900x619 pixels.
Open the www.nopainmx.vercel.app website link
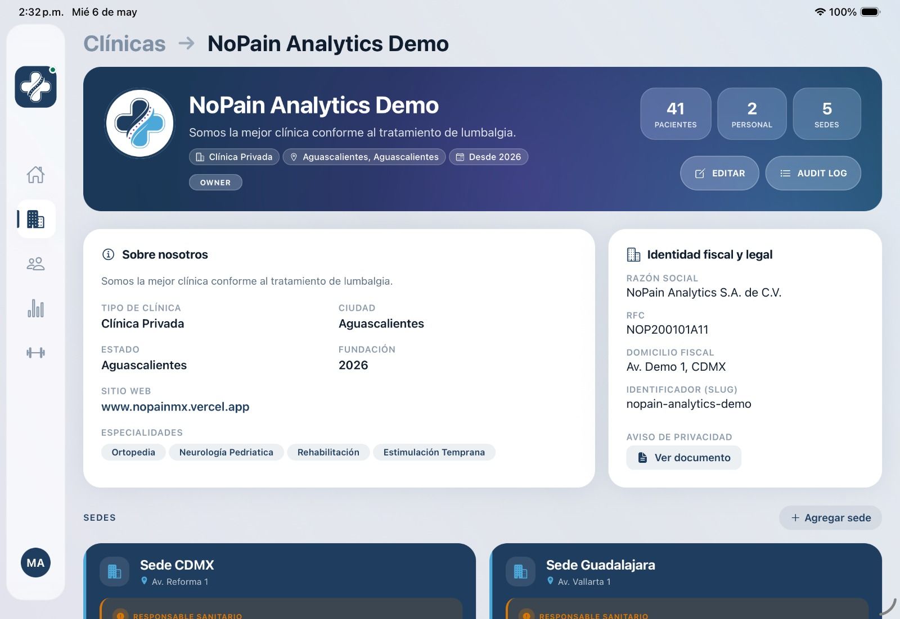coord(175,407)
